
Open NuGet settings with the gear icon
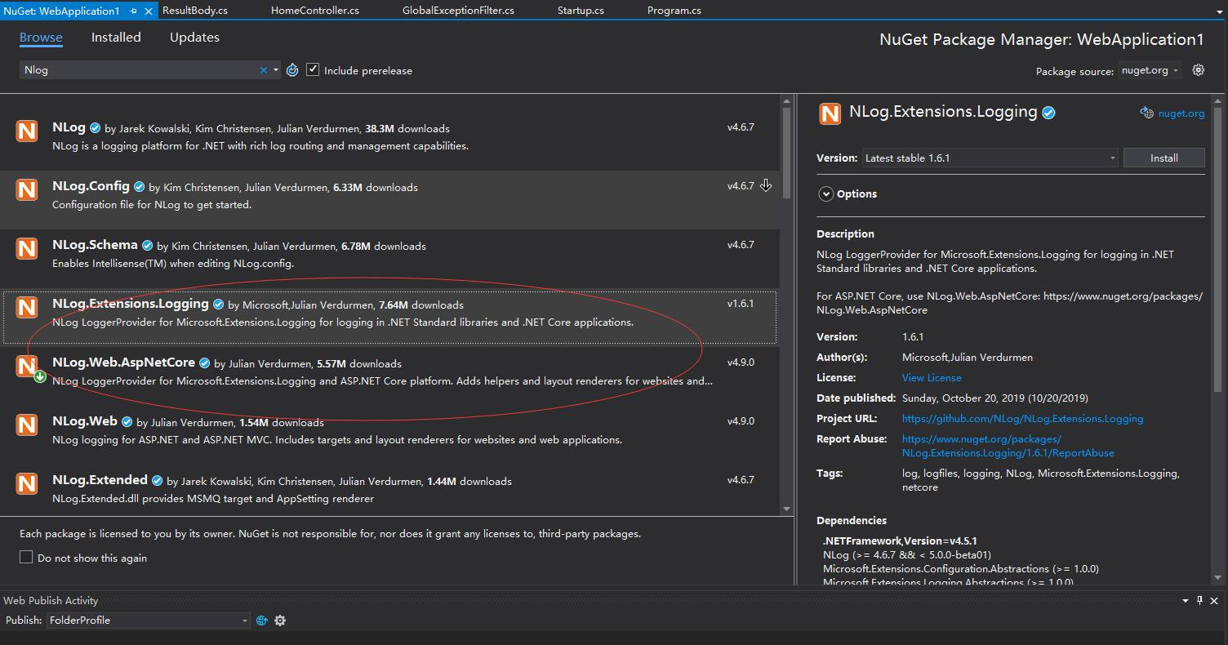tap(1199, 70)
